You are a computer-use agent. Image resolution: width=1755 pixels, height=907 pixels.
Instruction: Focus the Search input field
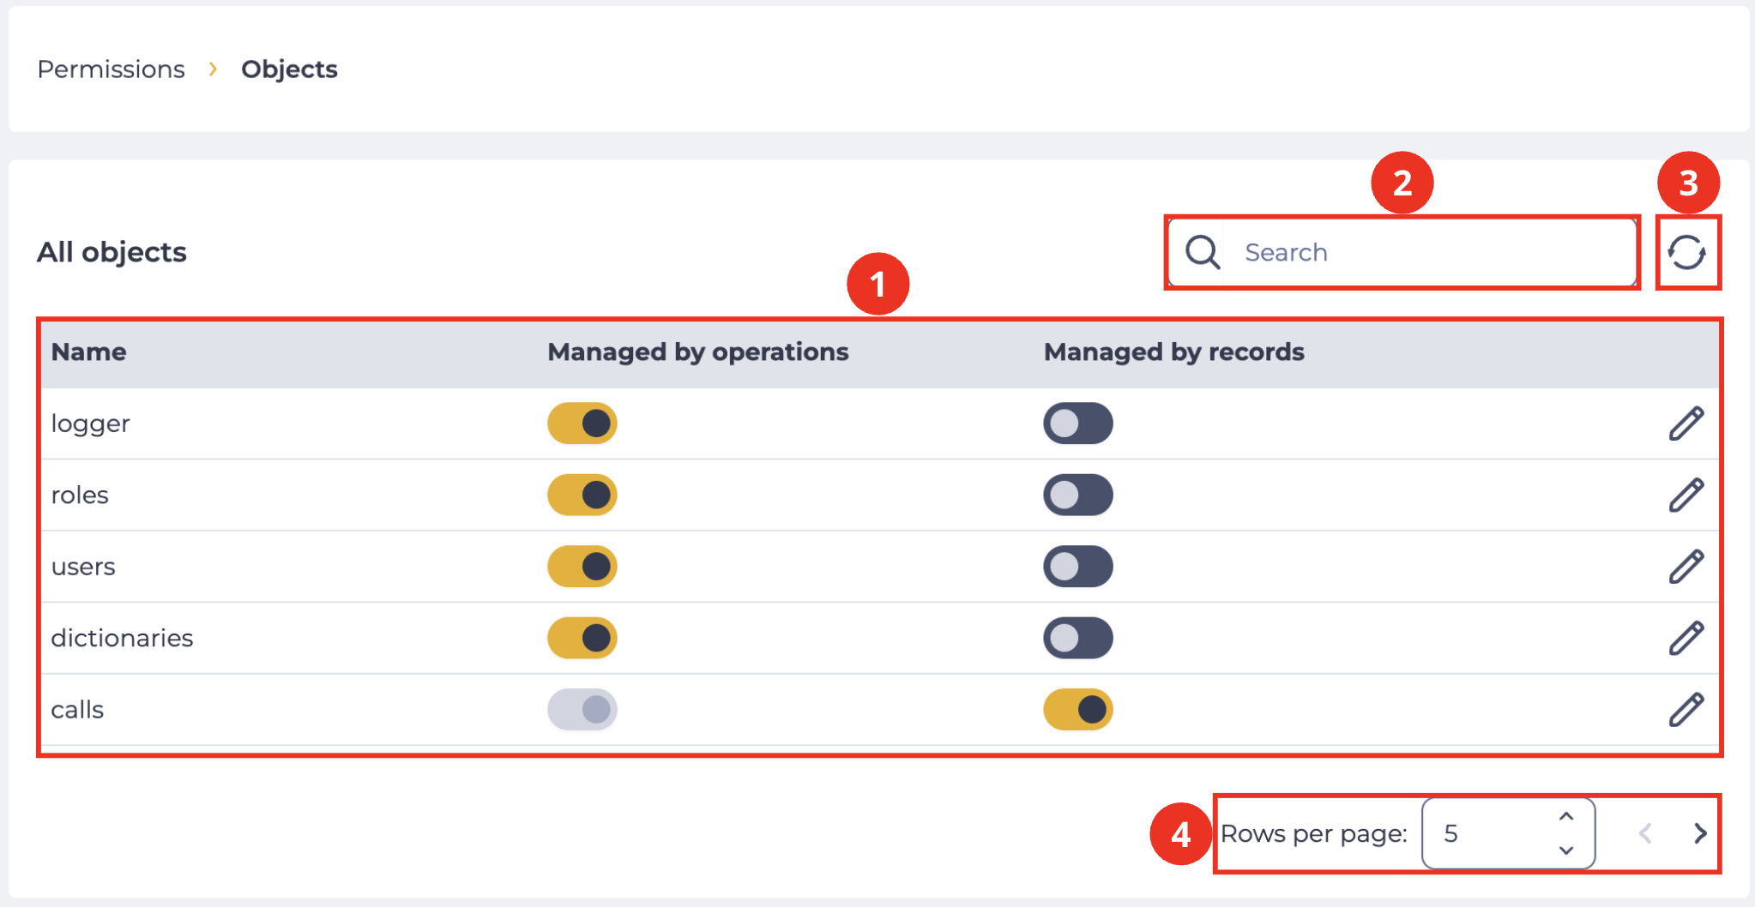pos(1402,253)
